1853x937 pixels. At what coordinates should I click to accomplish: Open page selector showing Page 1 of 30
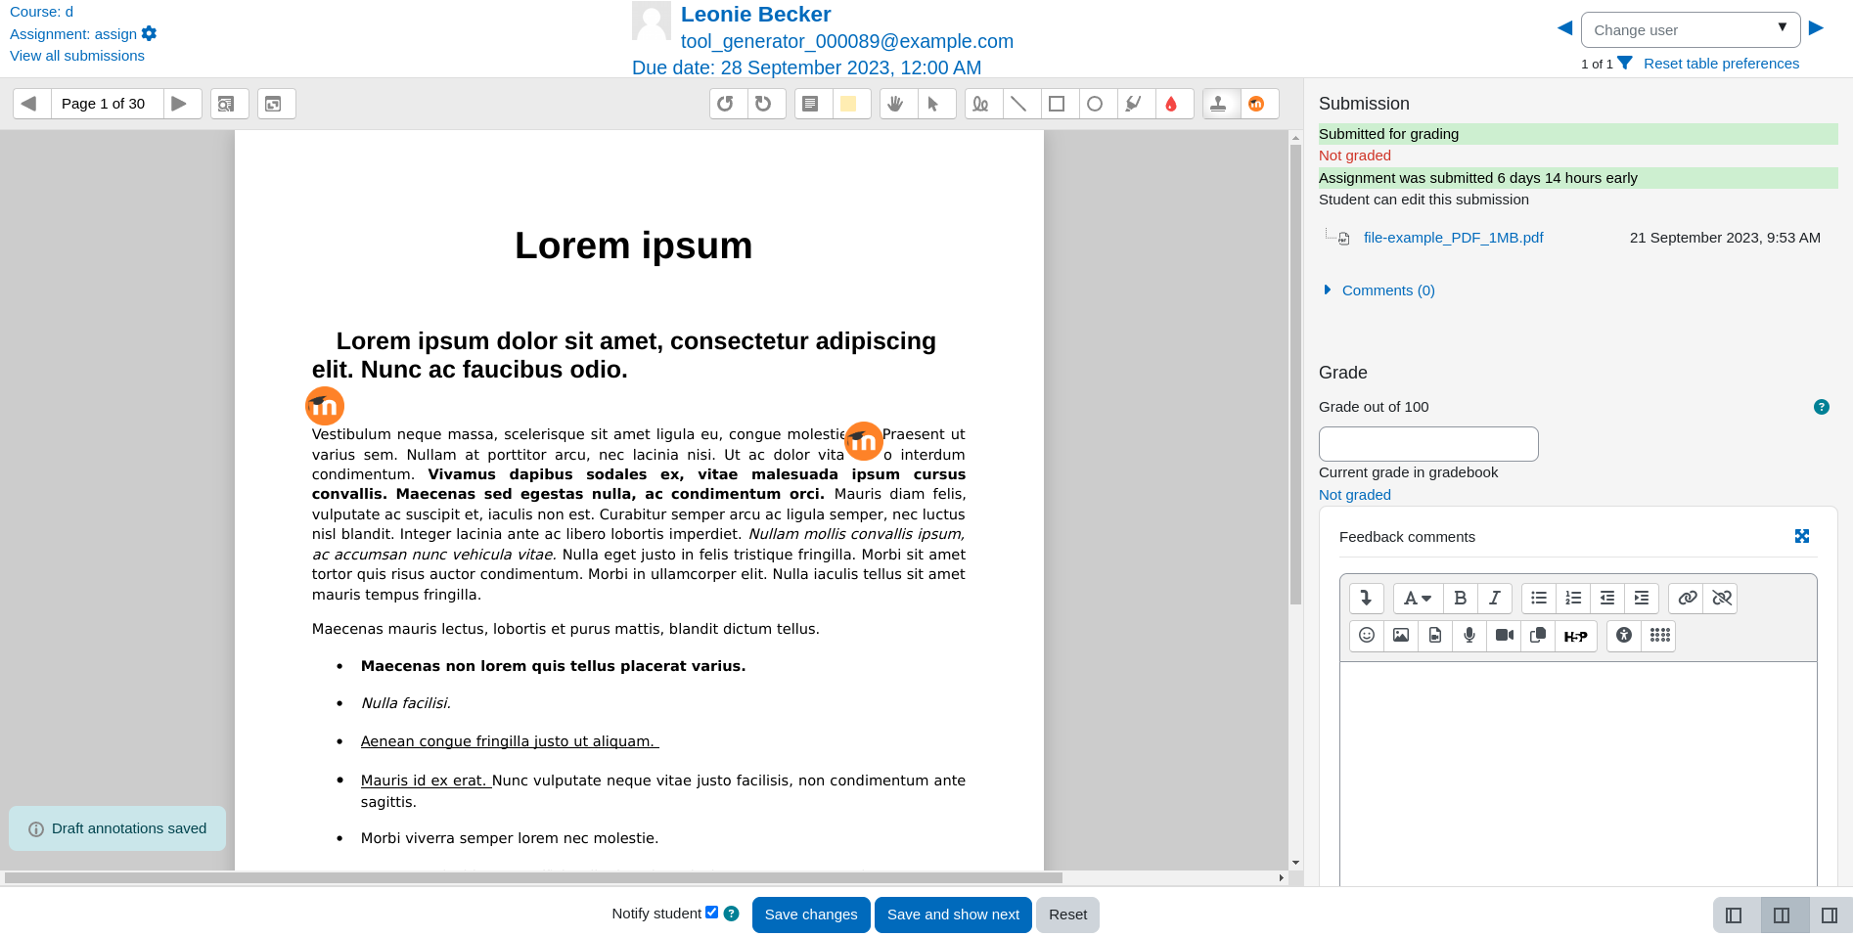(x=107, y=104)
